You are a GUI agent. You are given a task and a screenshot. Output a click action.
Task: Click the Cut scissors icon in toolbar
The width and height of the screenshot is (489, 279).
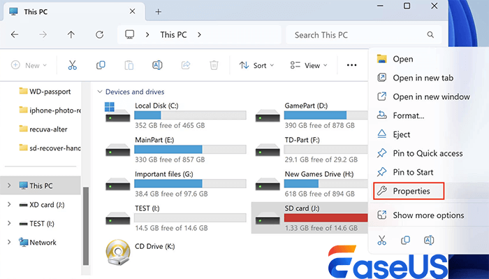(73, 65)
